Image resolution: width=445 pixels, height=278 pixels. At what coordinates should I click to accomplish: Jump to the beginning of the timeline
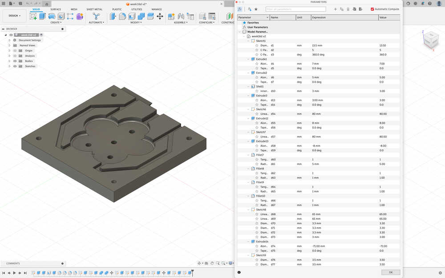coord(4,273)
